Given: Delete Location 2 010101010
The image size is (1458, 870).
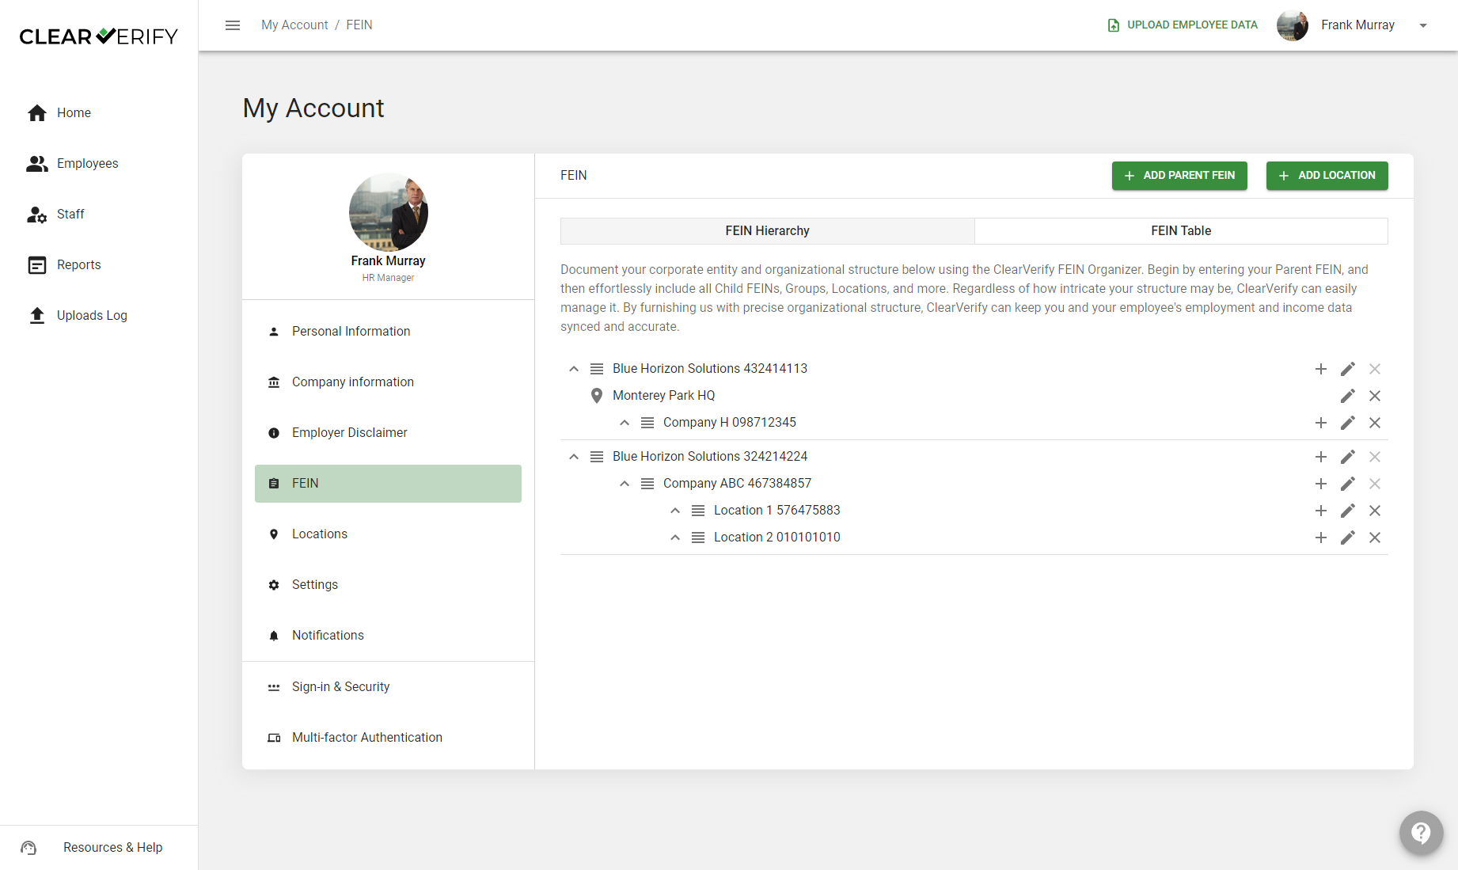Looking at the screenshot, I should pyautogui.click(x=1375, y=538).
